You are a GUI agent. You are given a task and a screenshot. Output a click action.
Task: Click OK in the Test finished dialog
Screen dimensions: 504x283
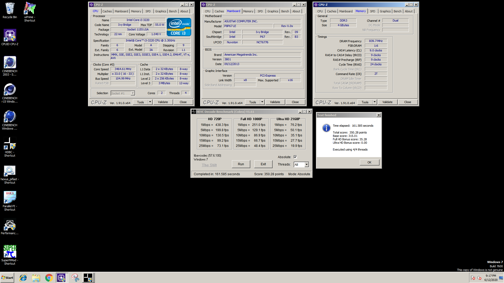click(369, 162)
